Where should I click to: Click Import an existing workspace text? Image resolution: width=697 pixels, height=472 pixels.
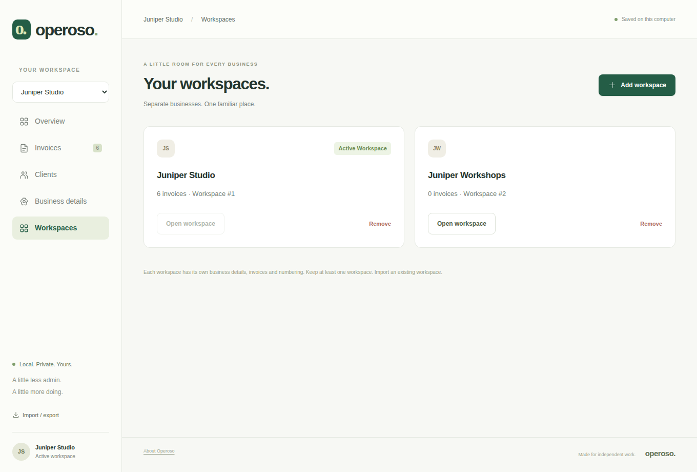pos(408,272)
